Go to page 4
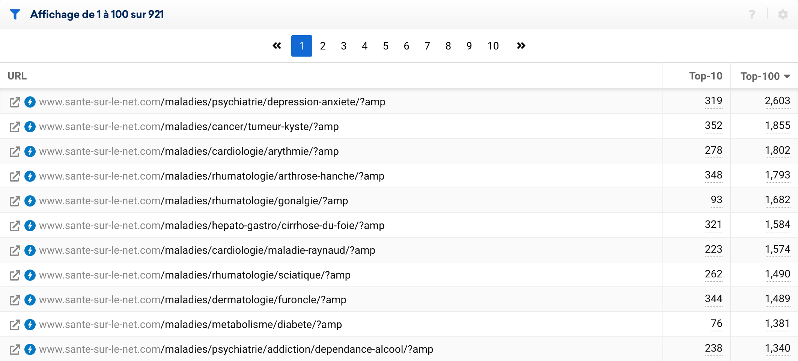This screenshot has width=798, height=361. 365,46
